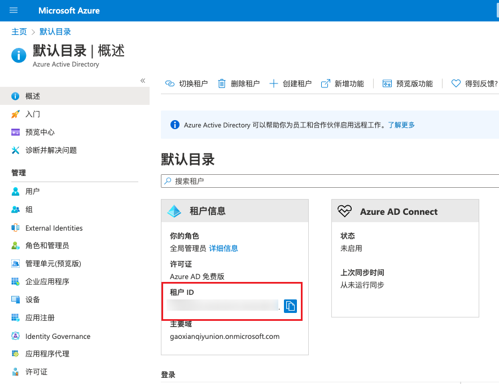Collapse the left sidebar with double chevron

click(x=143, y=81)
